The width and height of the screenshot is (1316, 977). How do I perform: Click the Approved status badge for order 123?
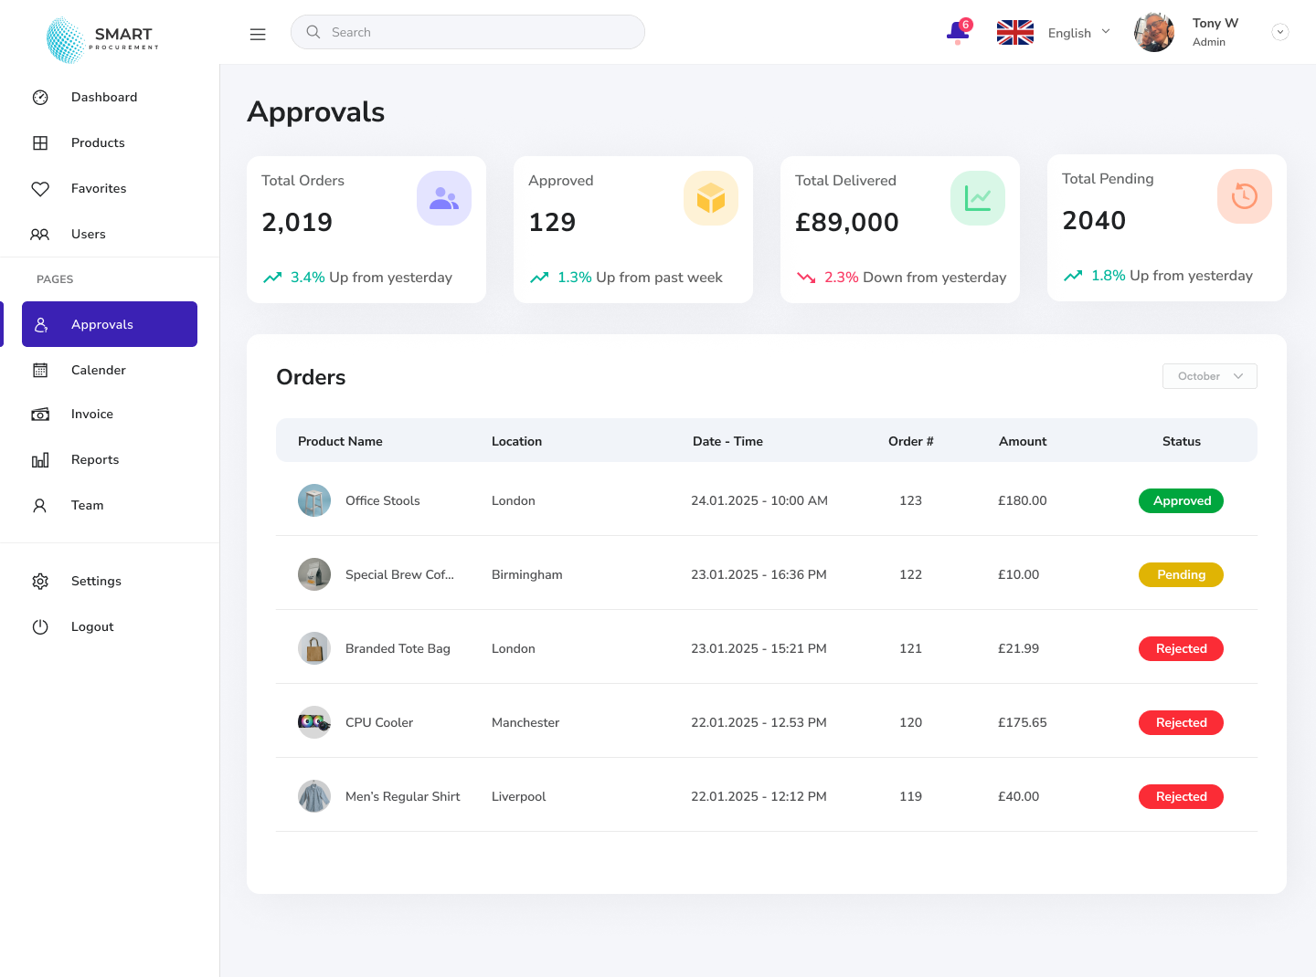tap(1181, 500)
